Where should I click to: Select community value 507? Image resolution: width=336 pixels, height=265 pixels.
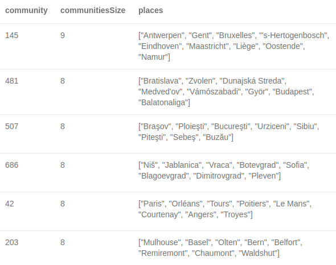pos(12,126)
